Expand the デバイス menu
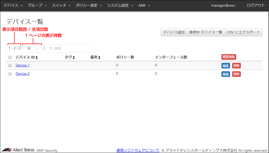The height and width of the screenshot is (153, 269). tap(13, 5)
